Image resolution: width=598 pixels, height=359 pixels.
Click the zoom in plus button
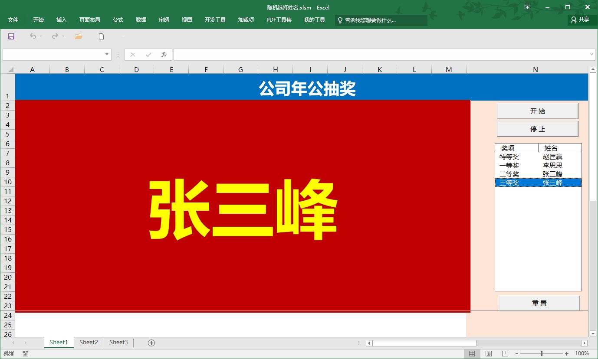(567, 354)
